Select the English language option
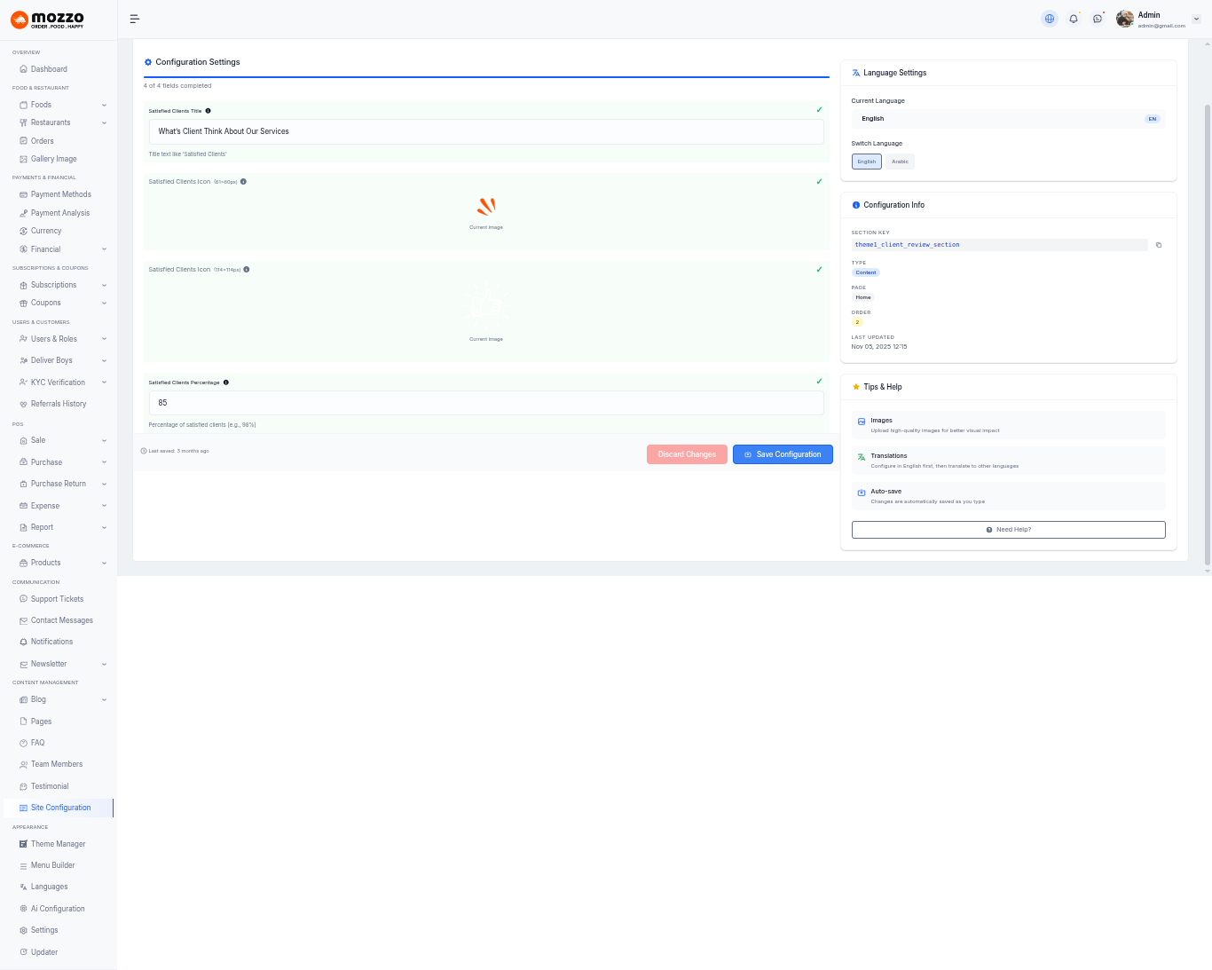The image size is (1212, 970). click(x=866, y=162)
